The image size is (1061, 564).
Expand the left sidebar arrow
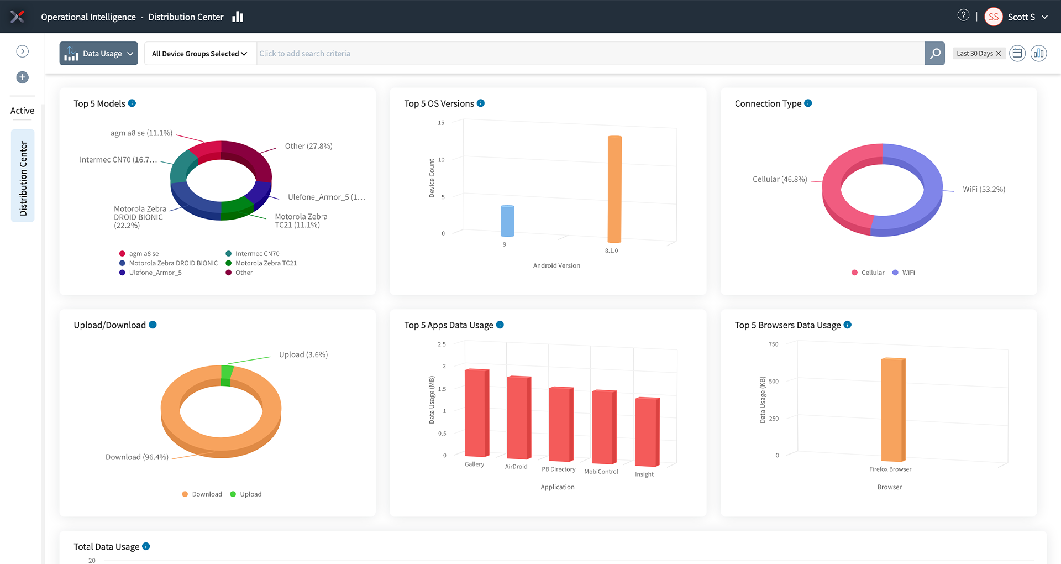coord(23,51)
